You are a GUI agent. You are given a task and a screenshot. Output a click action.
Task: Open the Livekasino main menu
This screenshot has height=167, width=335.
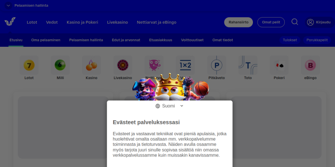pyautogui.click(x=118, y=23)
